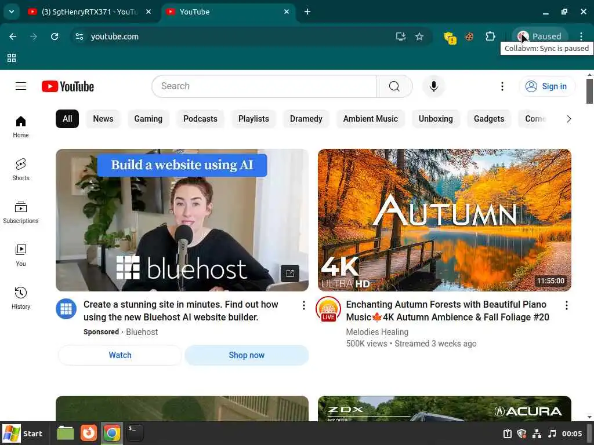This screenshot has height=445, width=594.
Task: Click the Watch button on Bluehost ad
Action: click(120, 355)
